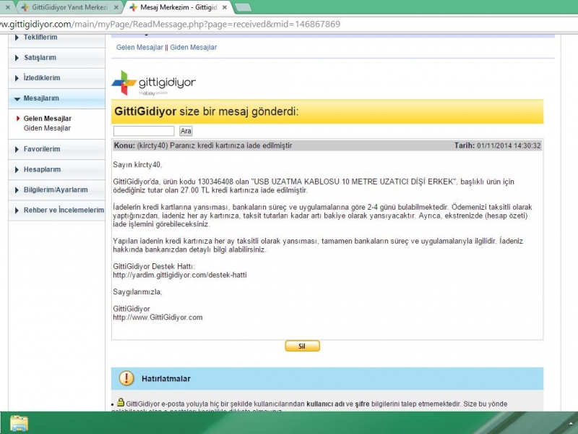Click the favicon of the GittiGidiyor Yanıt Merkezi tab
The width and height of the screenshot is (578, 434).
point(25,7)
